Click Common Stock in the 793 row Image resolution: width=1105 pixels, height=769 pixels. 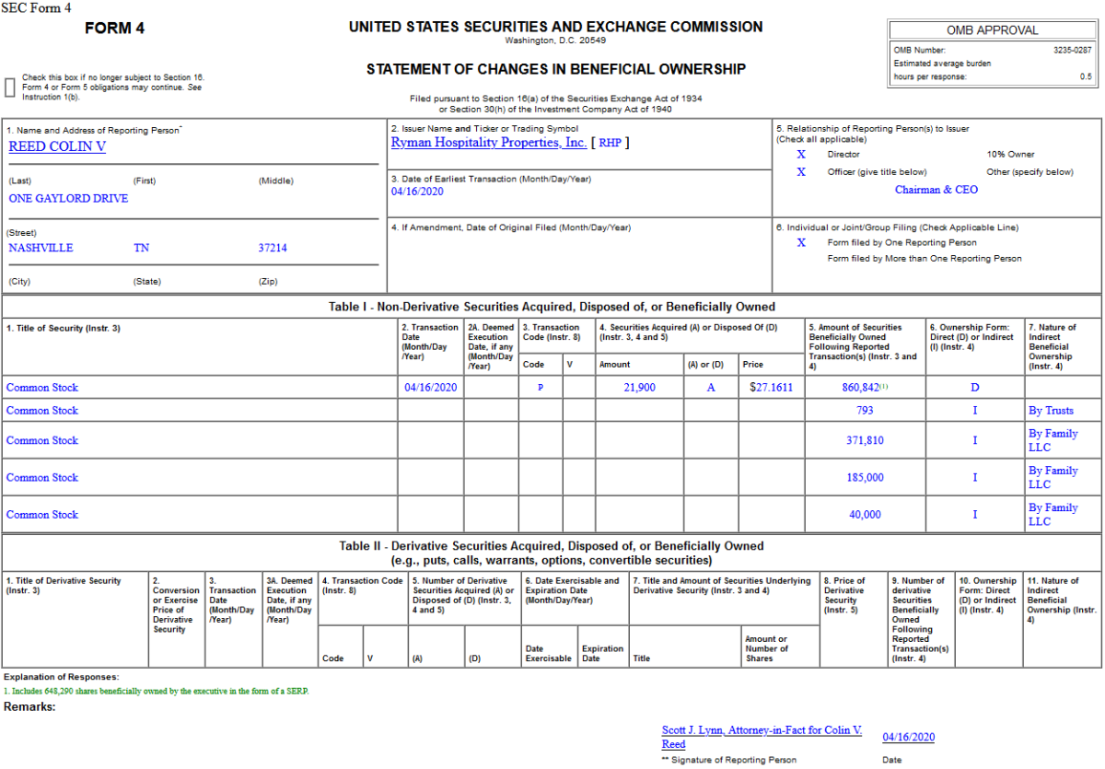point(42,411)
